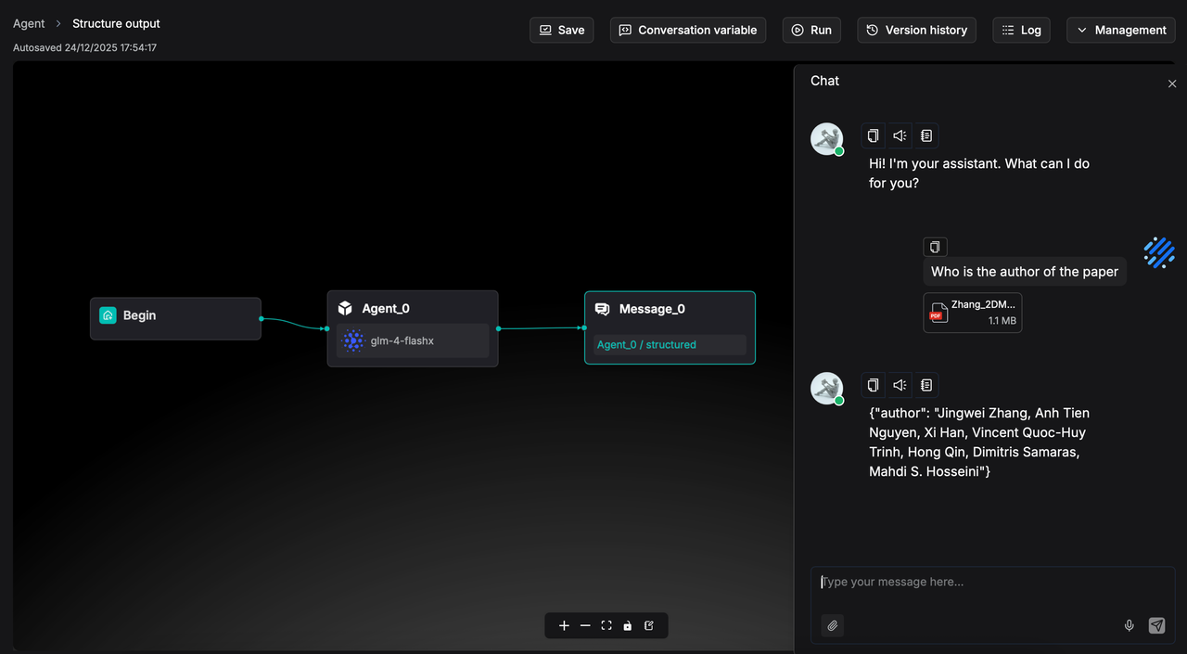This screenshot has height=654, width=1187.
Task: Copy the user question message
Action: [935, 247]
